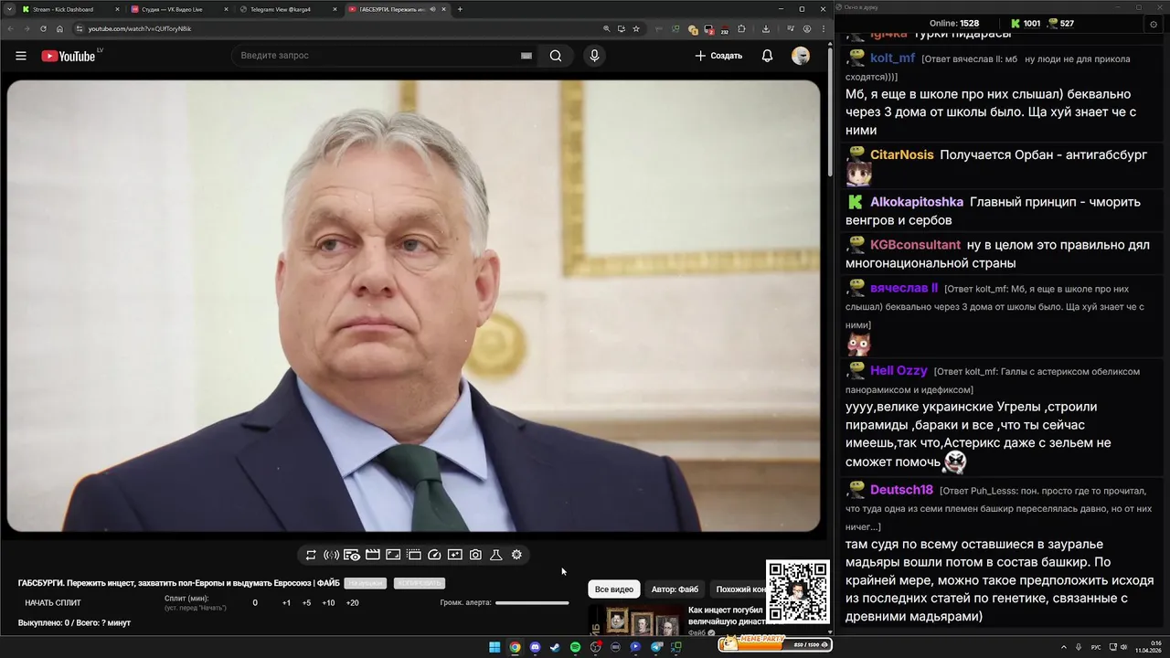Open chat window settings gear icon
1170x658 pixels.
click(1154, 24)
